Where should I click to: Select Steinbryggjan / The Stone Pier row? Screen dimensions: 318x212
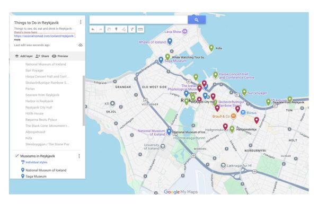tap(47, 144)
